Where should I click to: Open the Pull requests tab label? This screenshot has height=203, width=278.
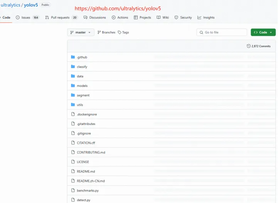pyautogui.click(x=60, y=18)
